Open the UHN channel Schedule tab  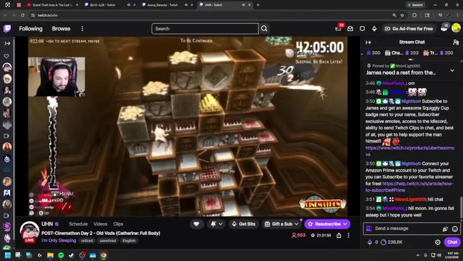[x=78, y=224]
